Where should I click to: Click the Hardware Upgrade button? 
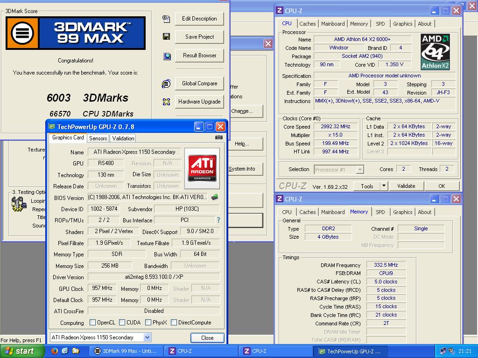[x=199, y=102]
